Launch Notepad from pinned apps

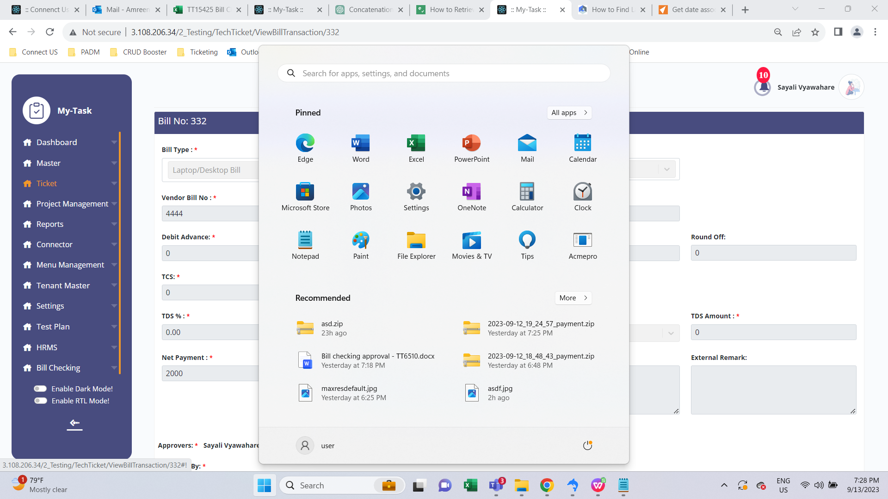point(305,245)
